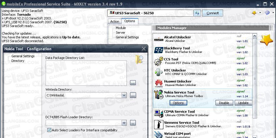This screenshot has height=138, width=276.
Task: Click the CCS Tool gear icon
Action: (x=159, y=61)
